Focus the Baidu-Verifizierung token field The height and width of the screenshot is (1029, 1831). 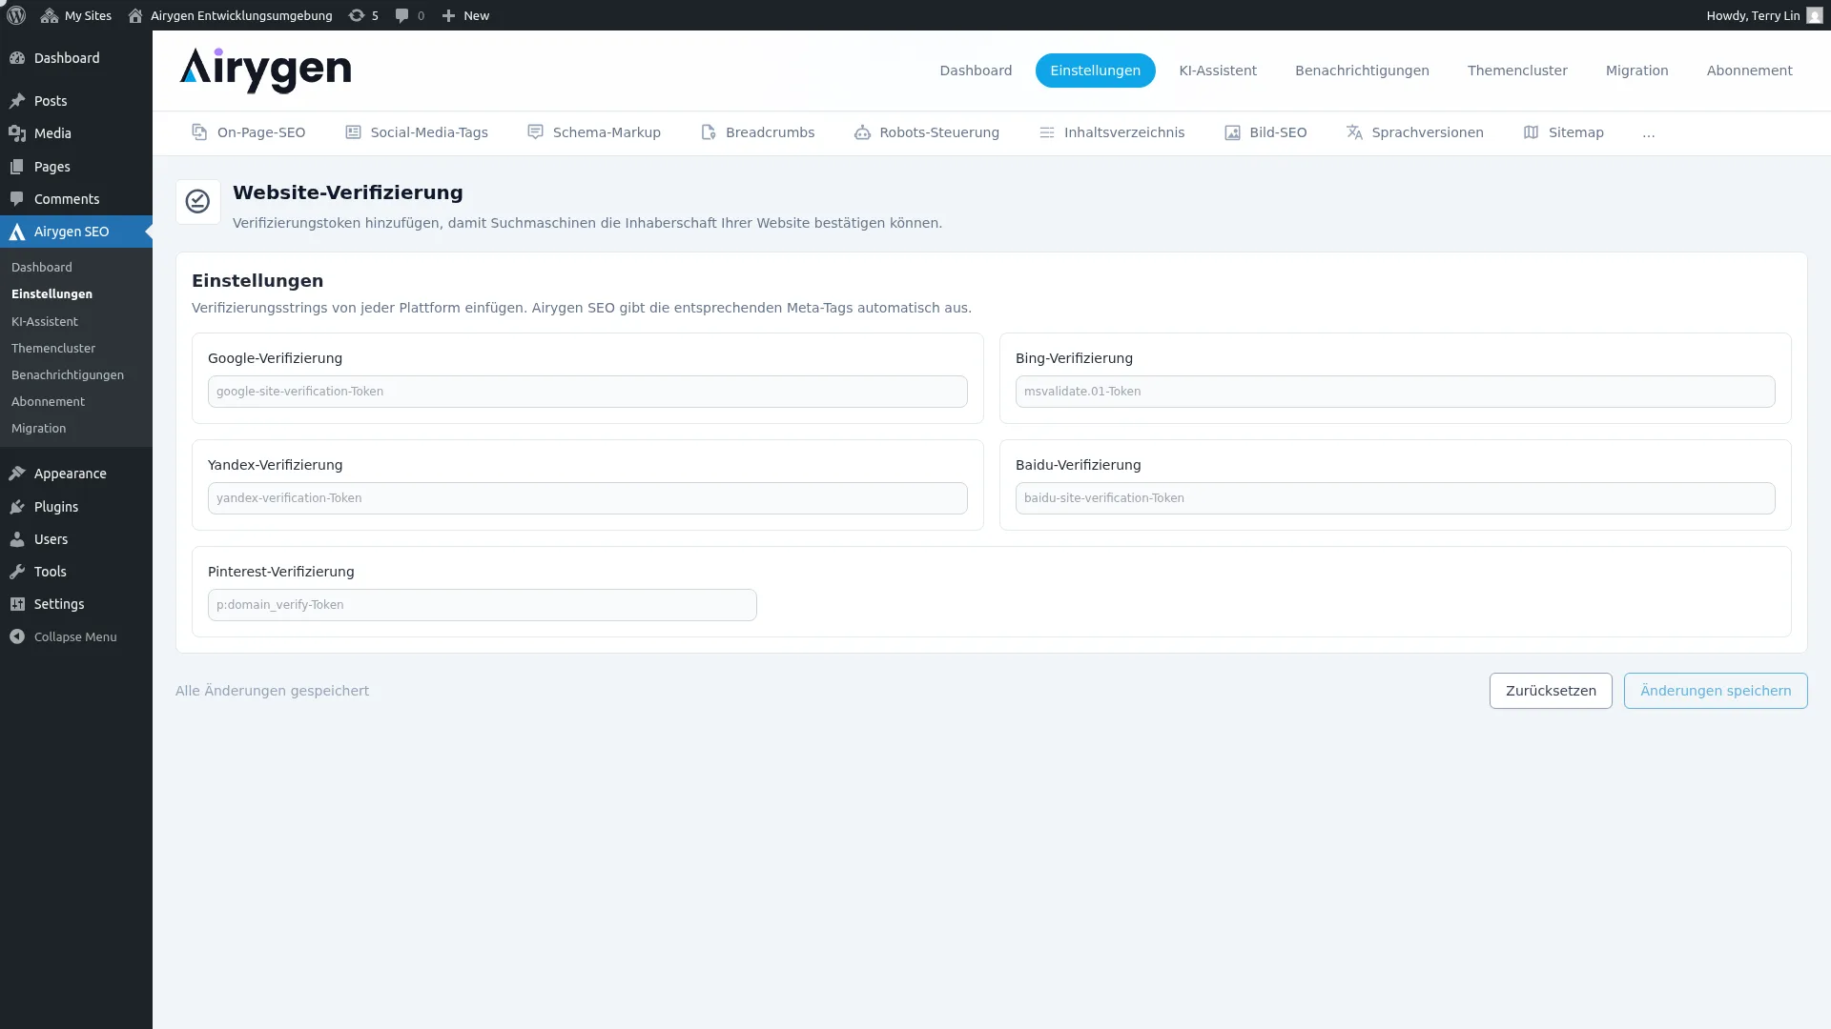tap(1395, 498)
